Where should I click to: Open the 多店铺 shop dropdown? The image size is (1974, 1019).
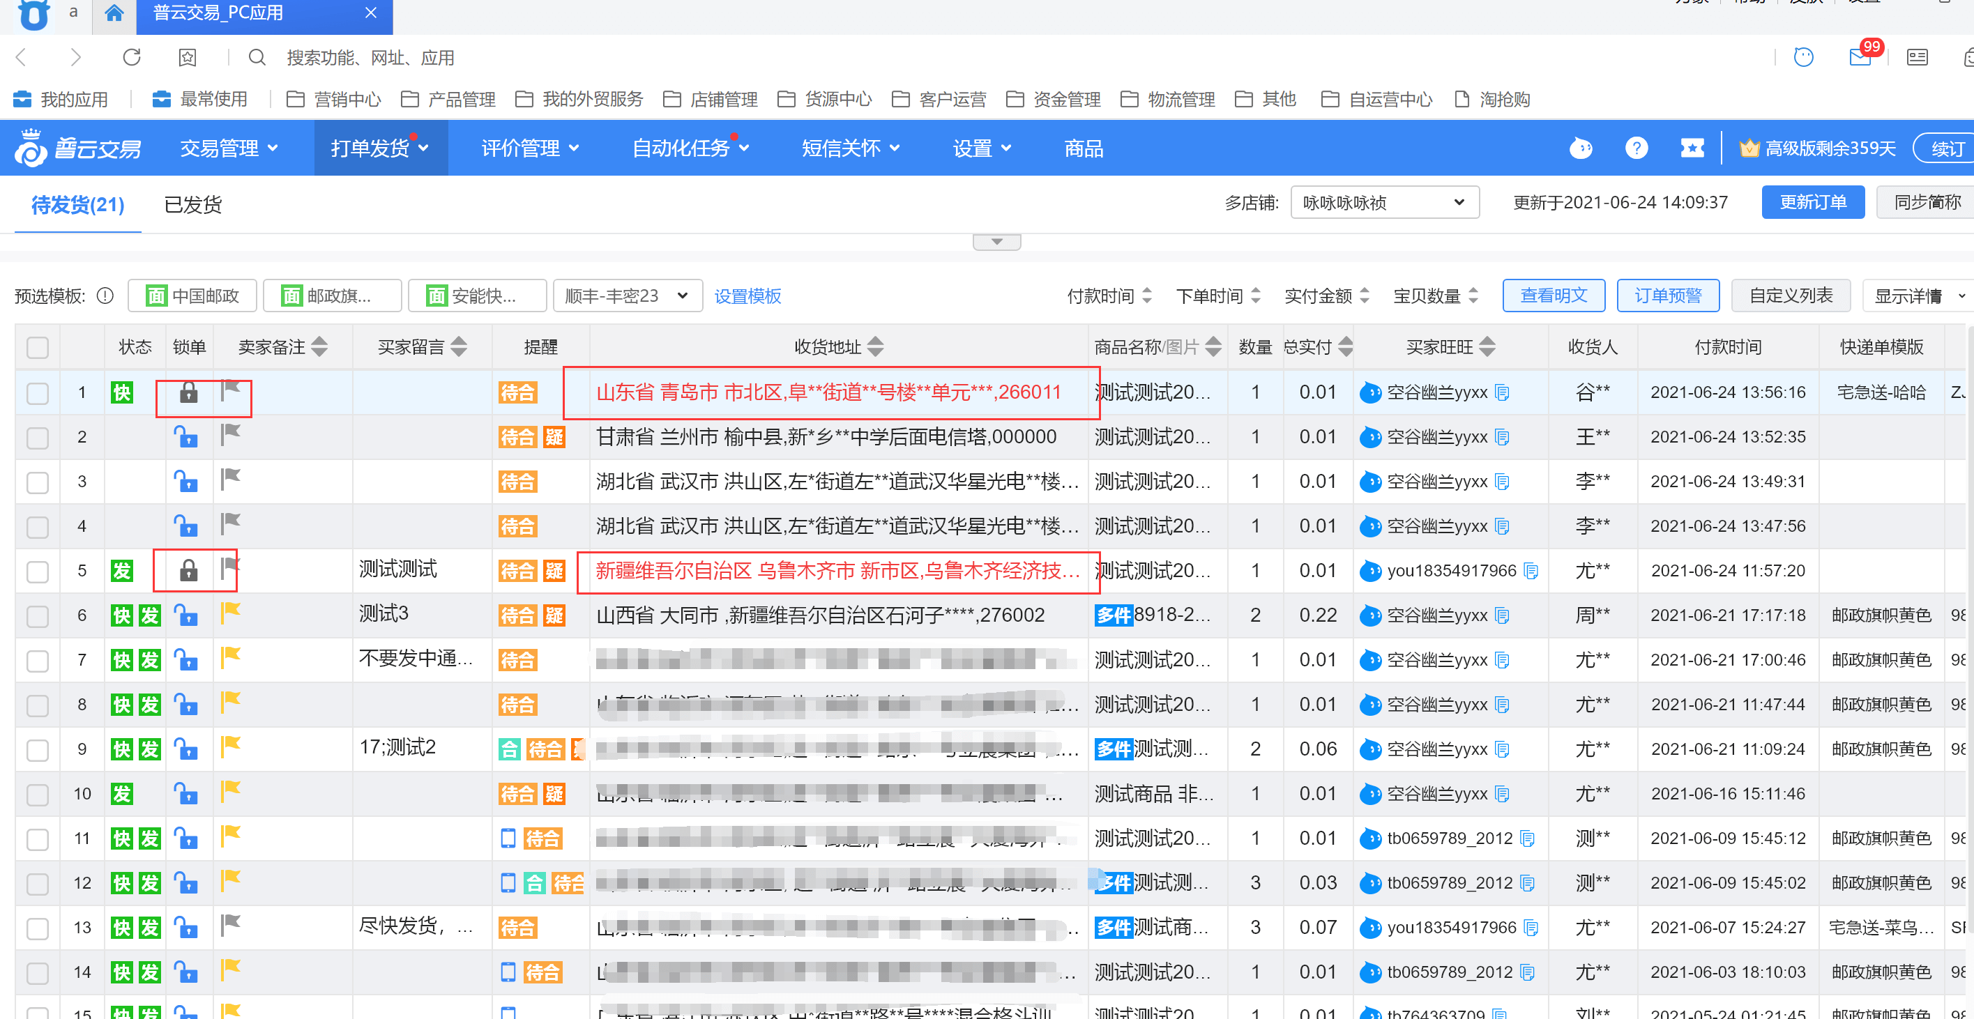pyautogui.click(x=1384, y=203)
